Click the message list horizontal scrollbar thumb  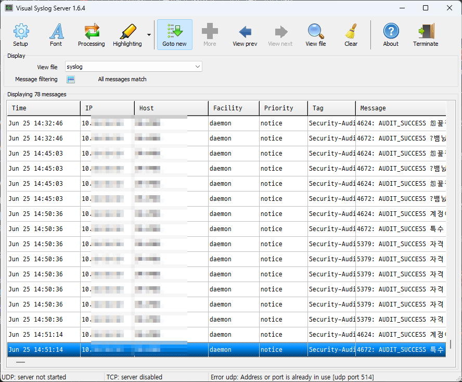click(21, 362)
